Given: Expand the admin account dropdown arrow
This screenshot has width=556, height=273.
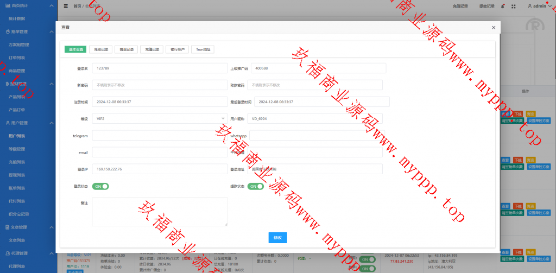Looking at the screenshot, I should point(551,7).
